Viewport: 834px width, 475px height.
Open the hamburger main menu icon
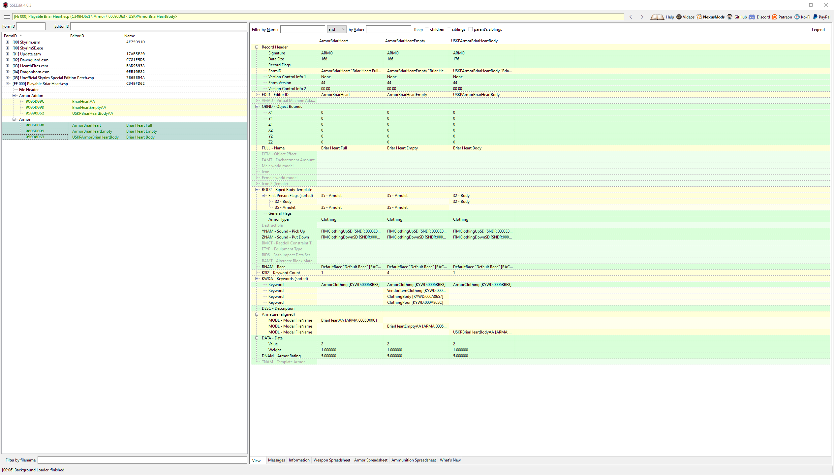[7, 17]
